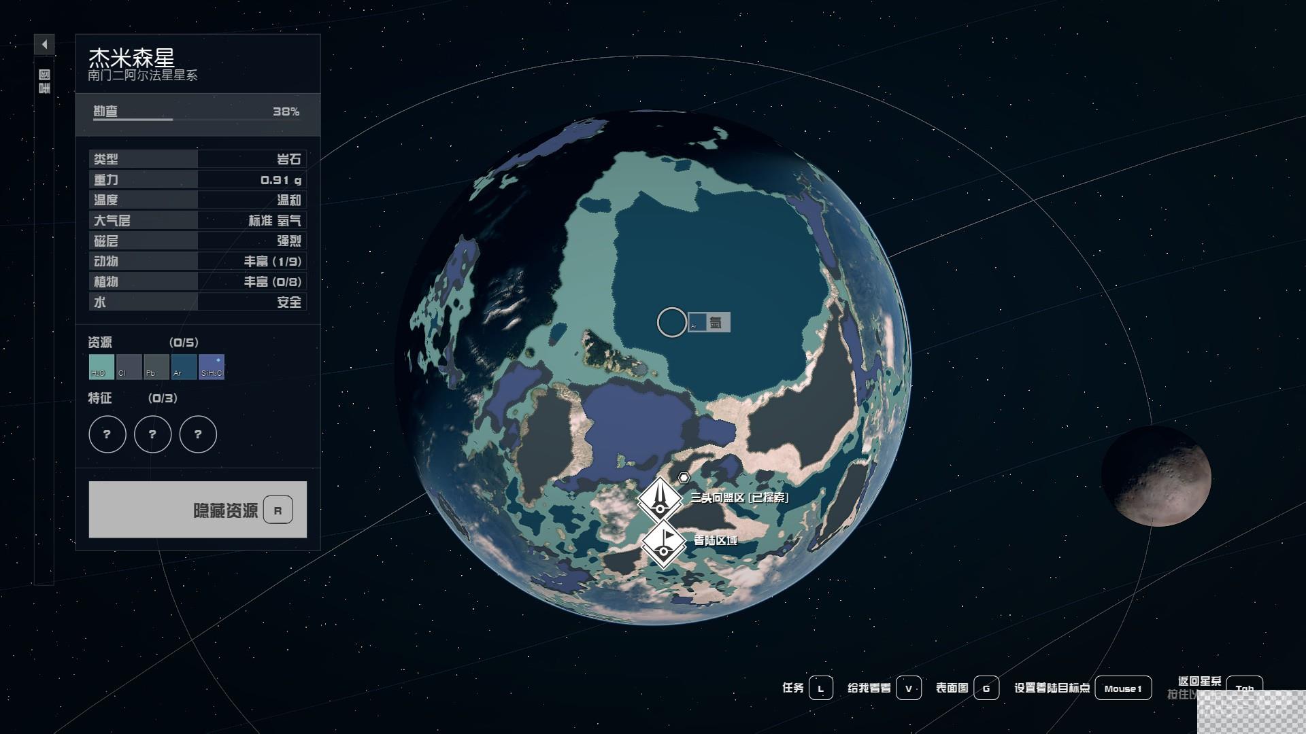Click the 氩 argon resource tooltip
Image resolution: width=1306 pixels, height=734 pixels.
pyautogui.click(x=709, y=322)
